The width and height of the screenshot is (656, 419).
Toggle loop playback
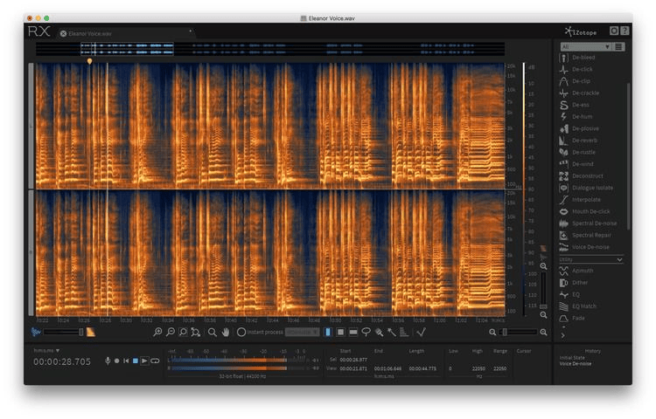155,361
